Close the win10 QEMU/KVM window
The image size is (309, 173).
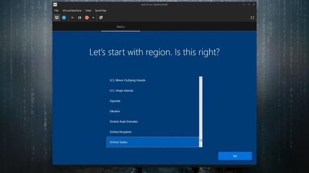pos(254,4)
